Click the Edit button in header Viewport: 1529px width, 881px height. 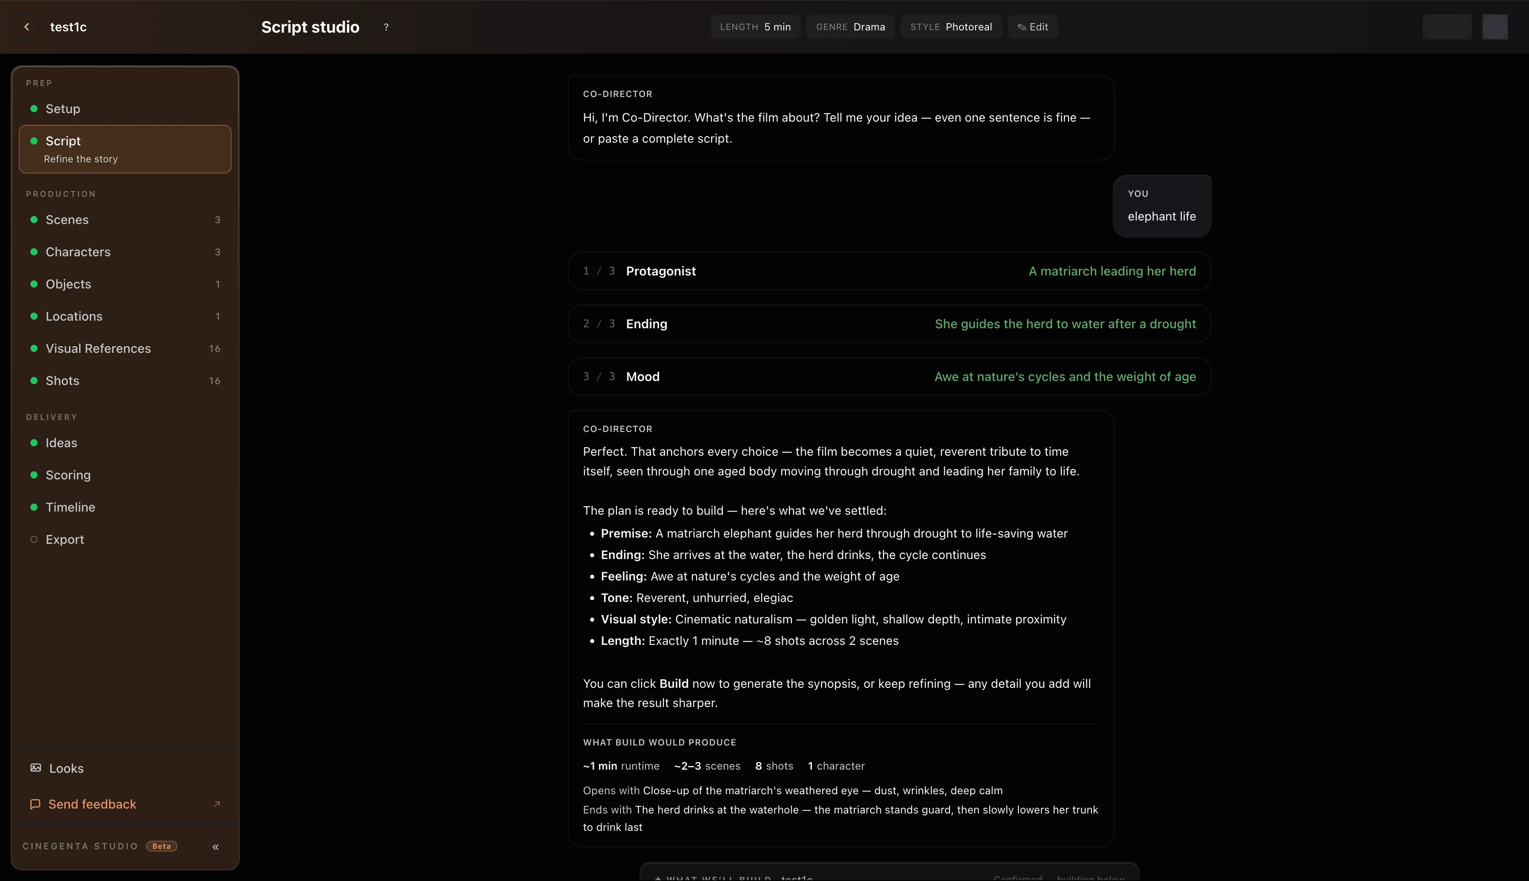(1032, 27)
